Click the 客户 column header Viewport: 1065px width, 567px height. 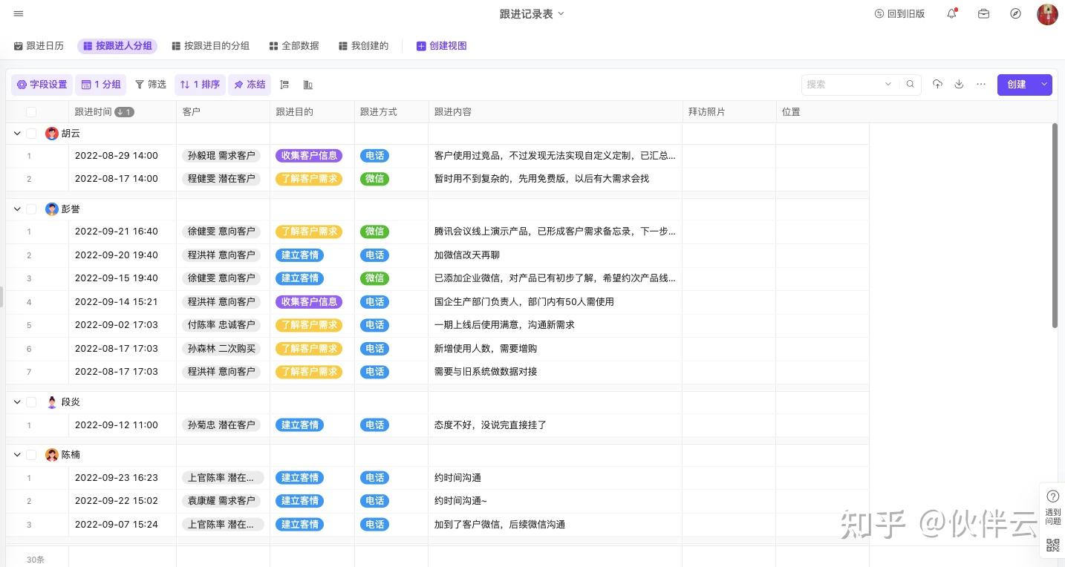(223, 112)
